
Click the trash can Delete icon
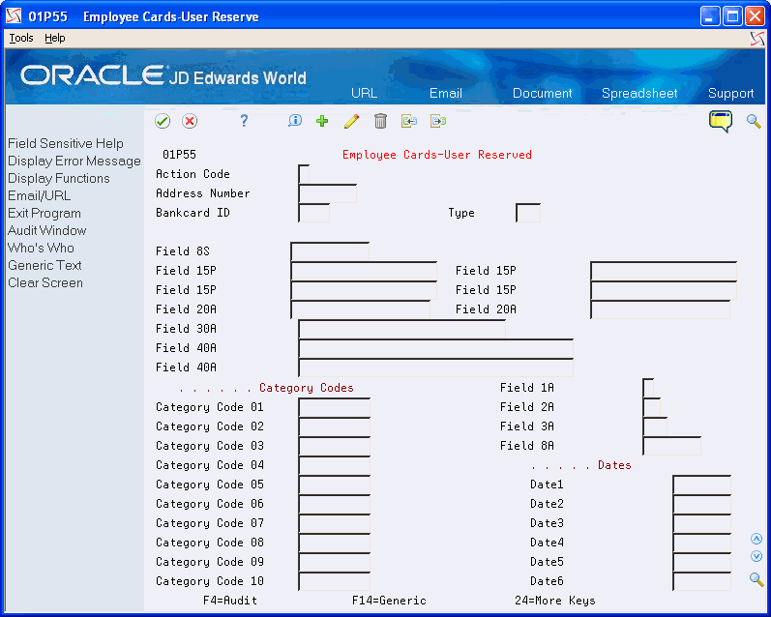380,121
